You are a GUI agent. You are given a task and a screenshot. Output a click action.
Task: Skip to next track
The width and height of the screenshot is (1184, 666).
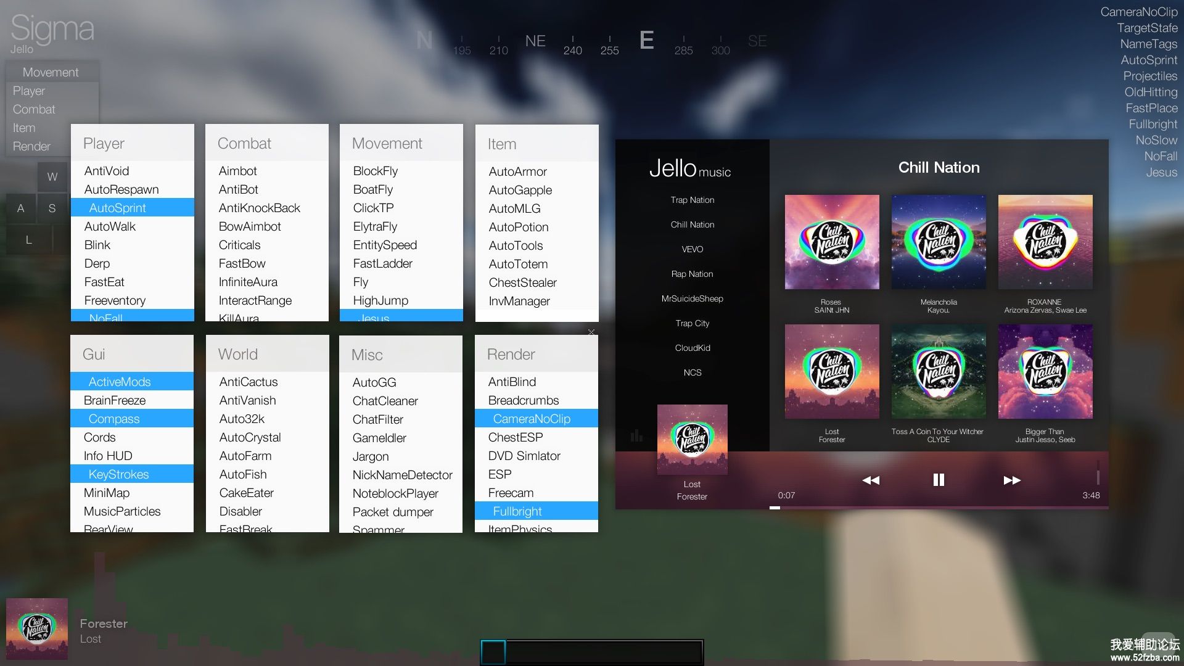(1011, 480)
